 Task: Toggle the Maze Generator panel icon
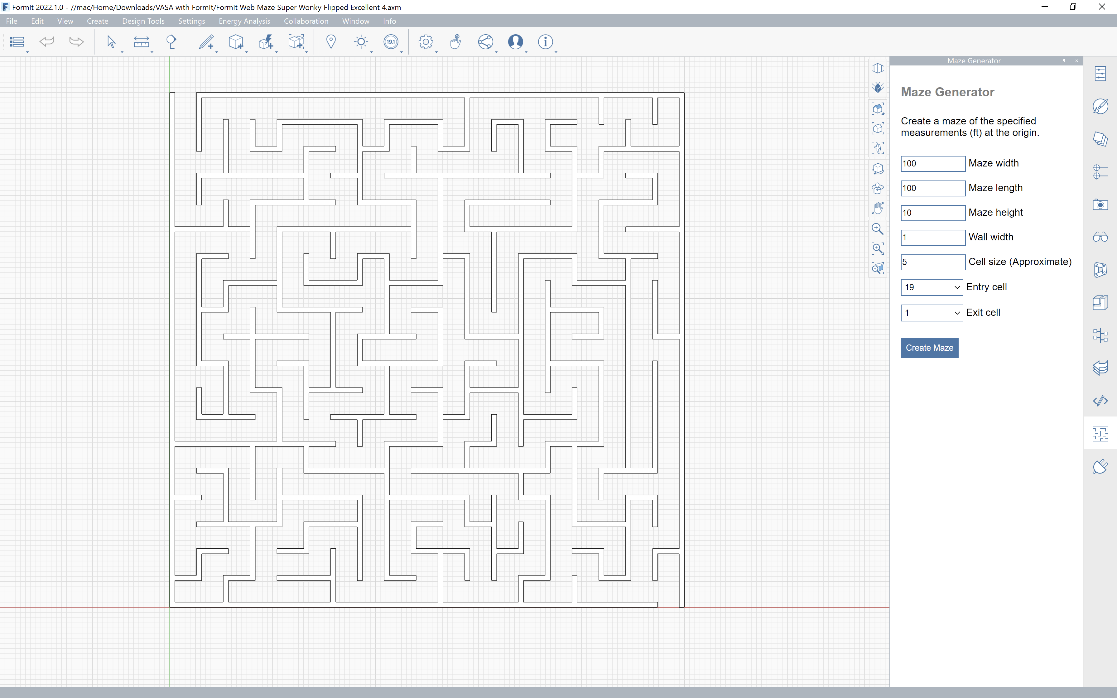coord(1100,433)
